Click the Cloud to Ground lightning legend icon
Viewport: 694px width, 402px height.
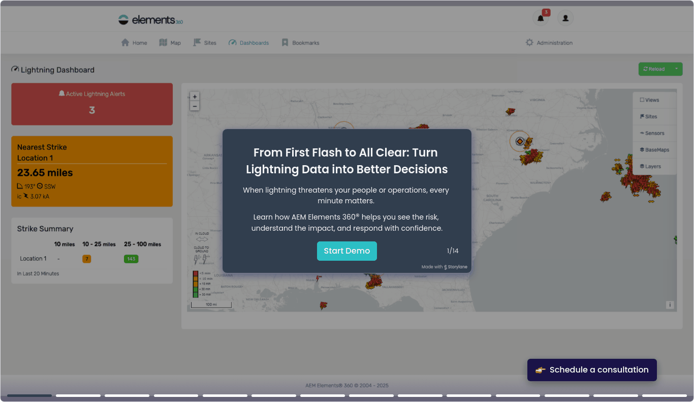coord(201,259)
